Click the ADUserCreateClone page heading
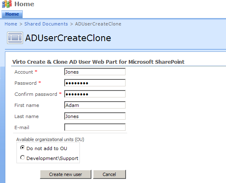The width and height of the screenshot is (226, 183). [68, 38]
